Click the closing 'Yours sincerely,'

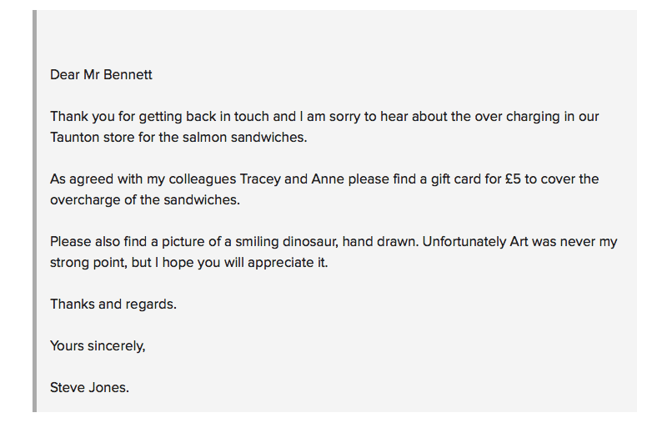pyautogui.click(x=98, y=346)
